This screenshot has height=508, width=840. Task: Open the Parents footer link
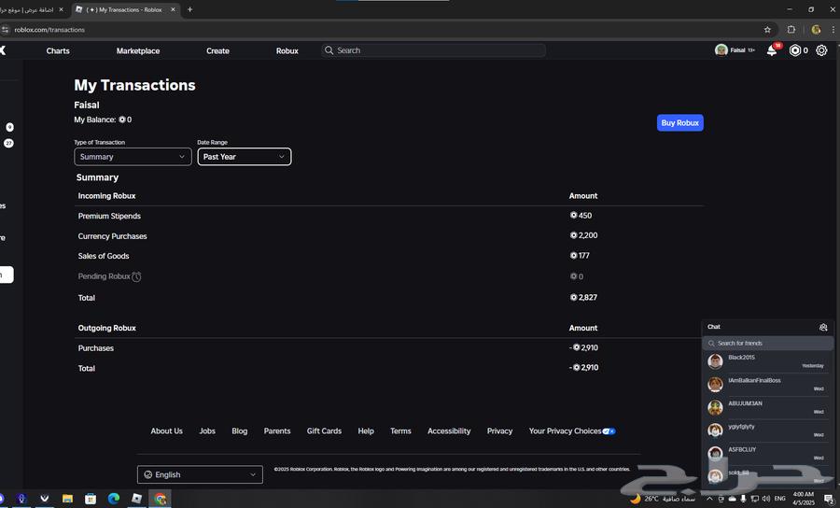pos(277,430)
